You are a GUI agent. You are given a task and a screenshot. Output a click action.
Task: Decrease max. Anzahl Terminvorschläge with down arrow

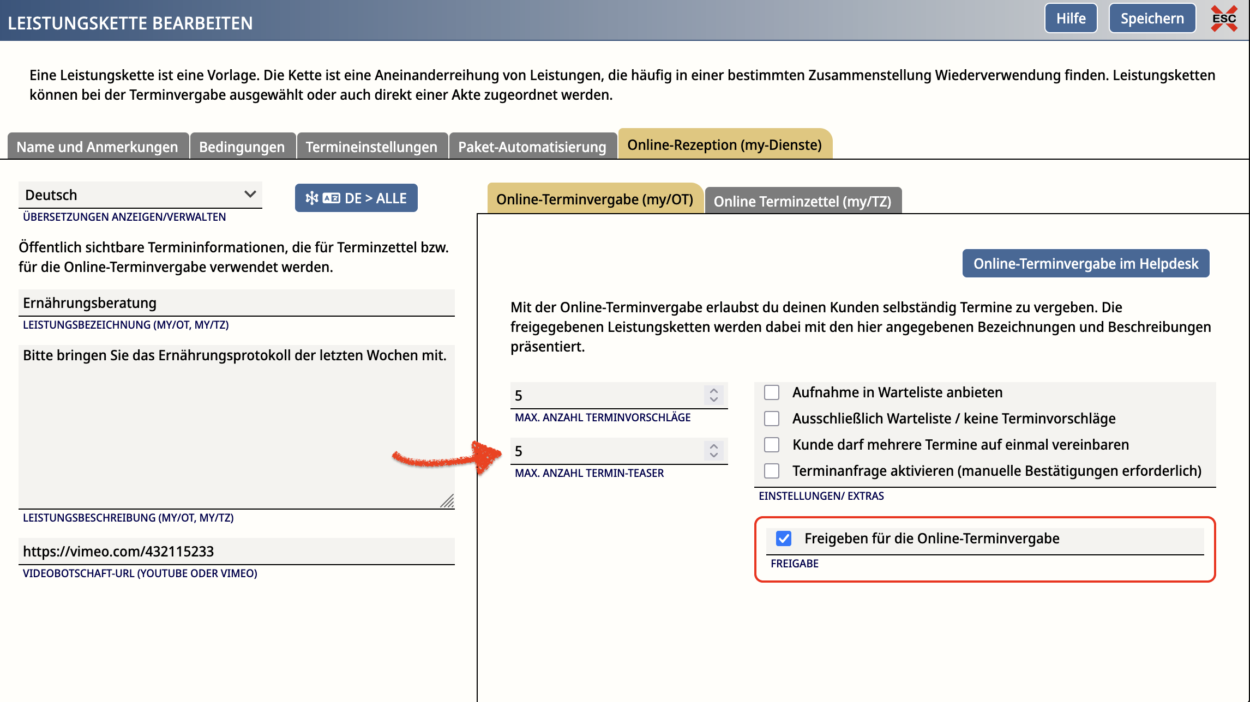pyautogui.click(x=713, y=400)
